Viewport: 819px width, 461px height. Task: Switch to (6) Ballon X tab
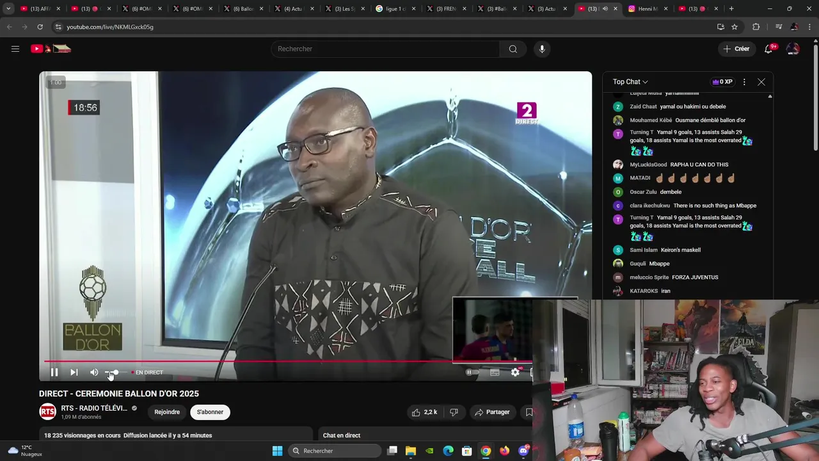(x=243, y=9)
